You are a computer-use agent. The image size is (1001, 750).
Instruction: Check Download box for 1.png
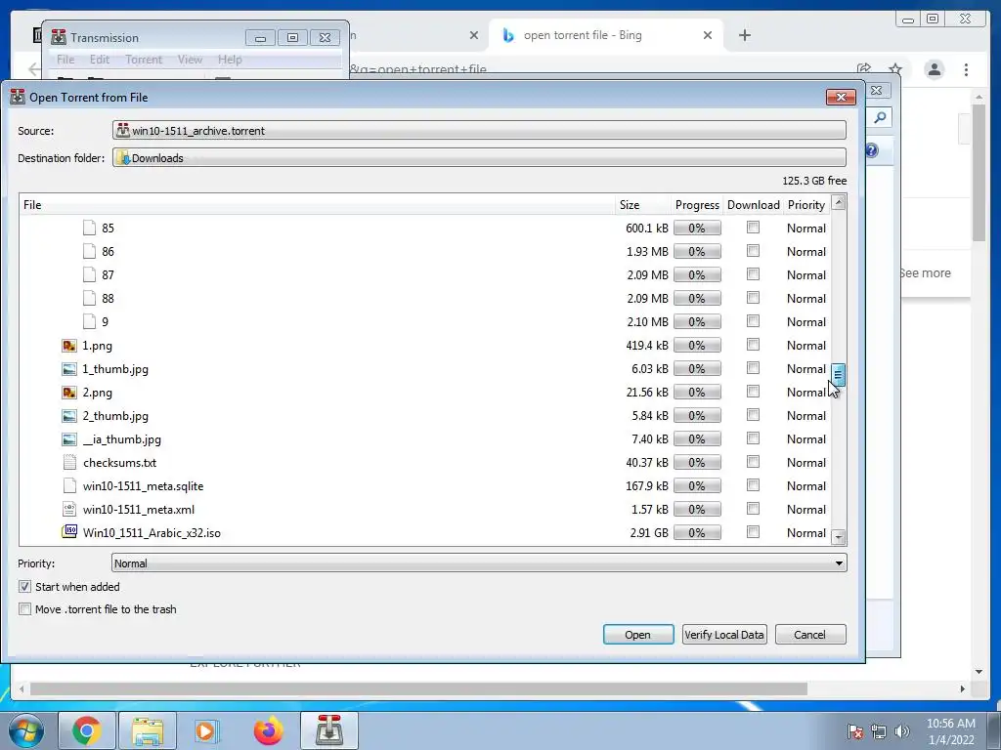tap(754, 345)
